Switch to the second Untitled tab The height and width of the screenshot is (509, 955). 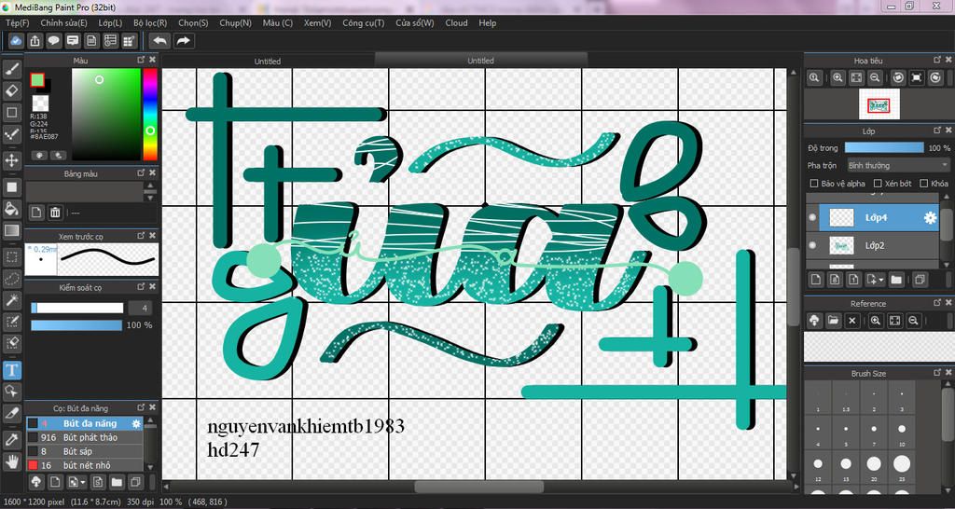[x=480, y=61]
